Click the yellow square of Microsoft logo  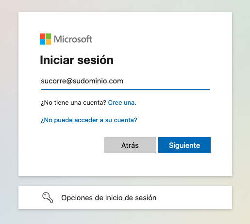click(48, 42)
